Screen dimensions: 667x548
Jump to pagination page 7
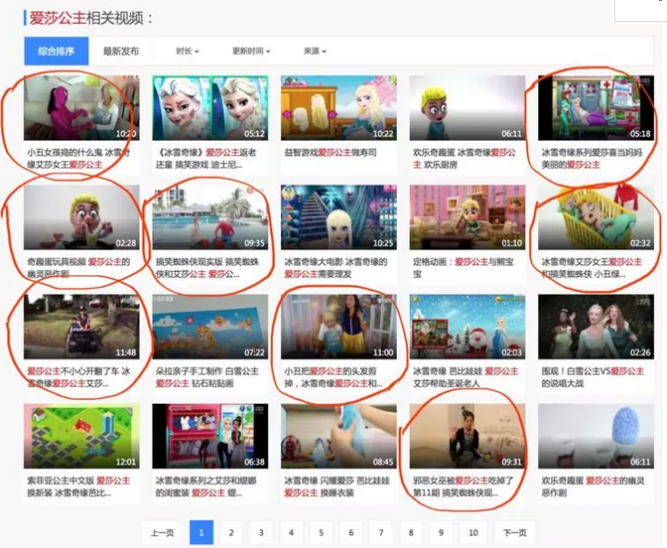381,533
